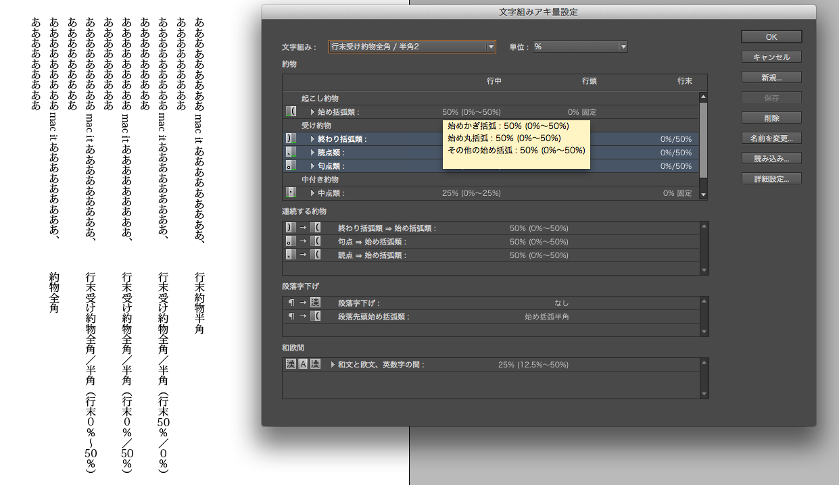The width and height of the screenshot is (839, 485).
Task: Click the 新規... button
Action: [x=771, y=78]
